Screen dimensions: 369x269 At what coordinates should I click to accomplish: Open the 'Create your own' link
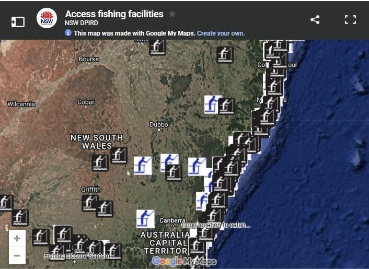[x=221, y=33]
